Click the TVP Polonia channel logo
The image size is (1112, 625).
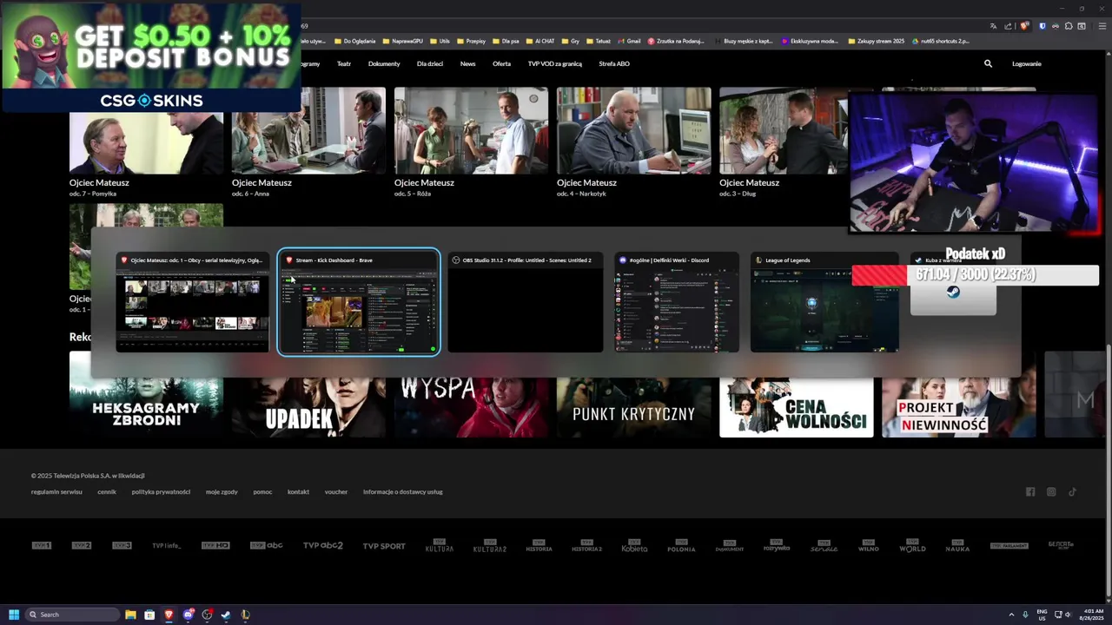(681, 546)
